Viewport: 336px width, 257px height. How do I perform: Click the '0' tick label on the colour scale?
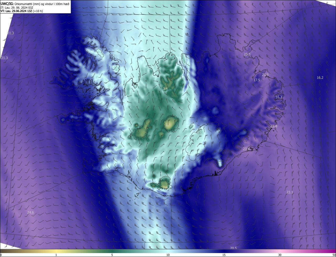pyautogui.click(x=1, y=255)
